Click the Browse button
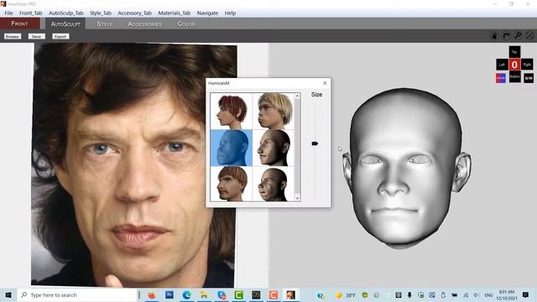The width and height of the screenshot is (537, 302). [x=13, y=36]
